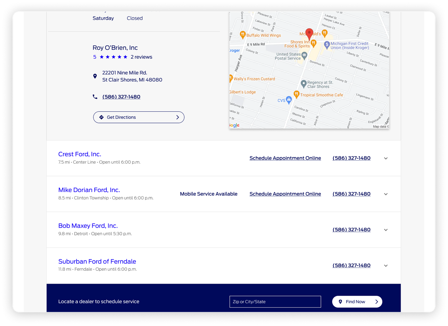Viewport: 448px width, 326px height.
Task: Expand Bob Maxey Ford, Inc. details
Action: 386,230
